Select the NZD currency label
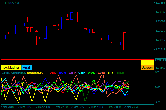 [x=121, y=73]
